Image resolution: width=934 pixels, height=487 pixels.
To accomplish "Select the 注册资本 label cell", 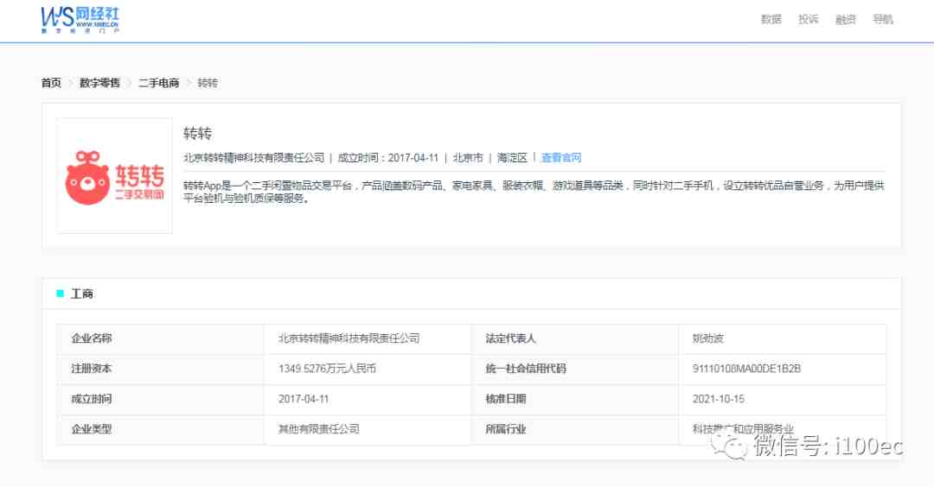I will tap(160, 370).
